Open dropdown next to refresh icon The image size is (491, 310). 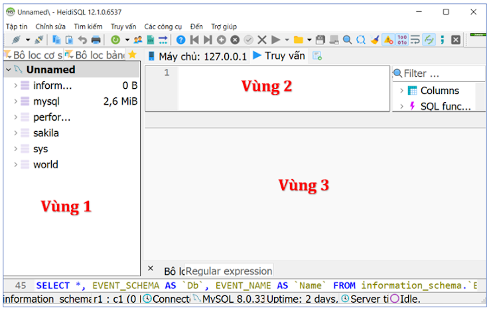127,40
